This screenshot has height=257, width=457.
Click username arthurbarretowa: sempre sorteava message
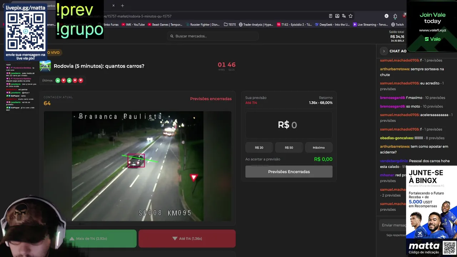[x=395, y=69]
